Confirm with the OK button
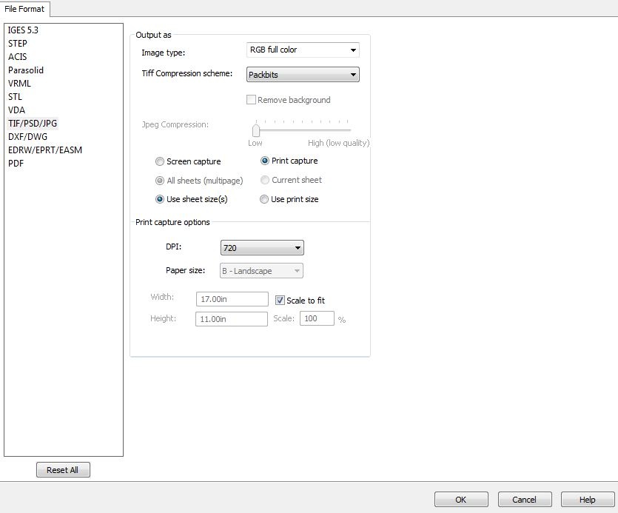Screen dimensions: 618x513 click(461, 500)
